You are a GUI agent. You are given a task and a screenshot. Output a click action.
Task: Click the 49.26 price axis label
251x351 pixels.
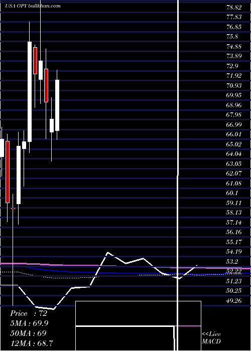[234, 300]
